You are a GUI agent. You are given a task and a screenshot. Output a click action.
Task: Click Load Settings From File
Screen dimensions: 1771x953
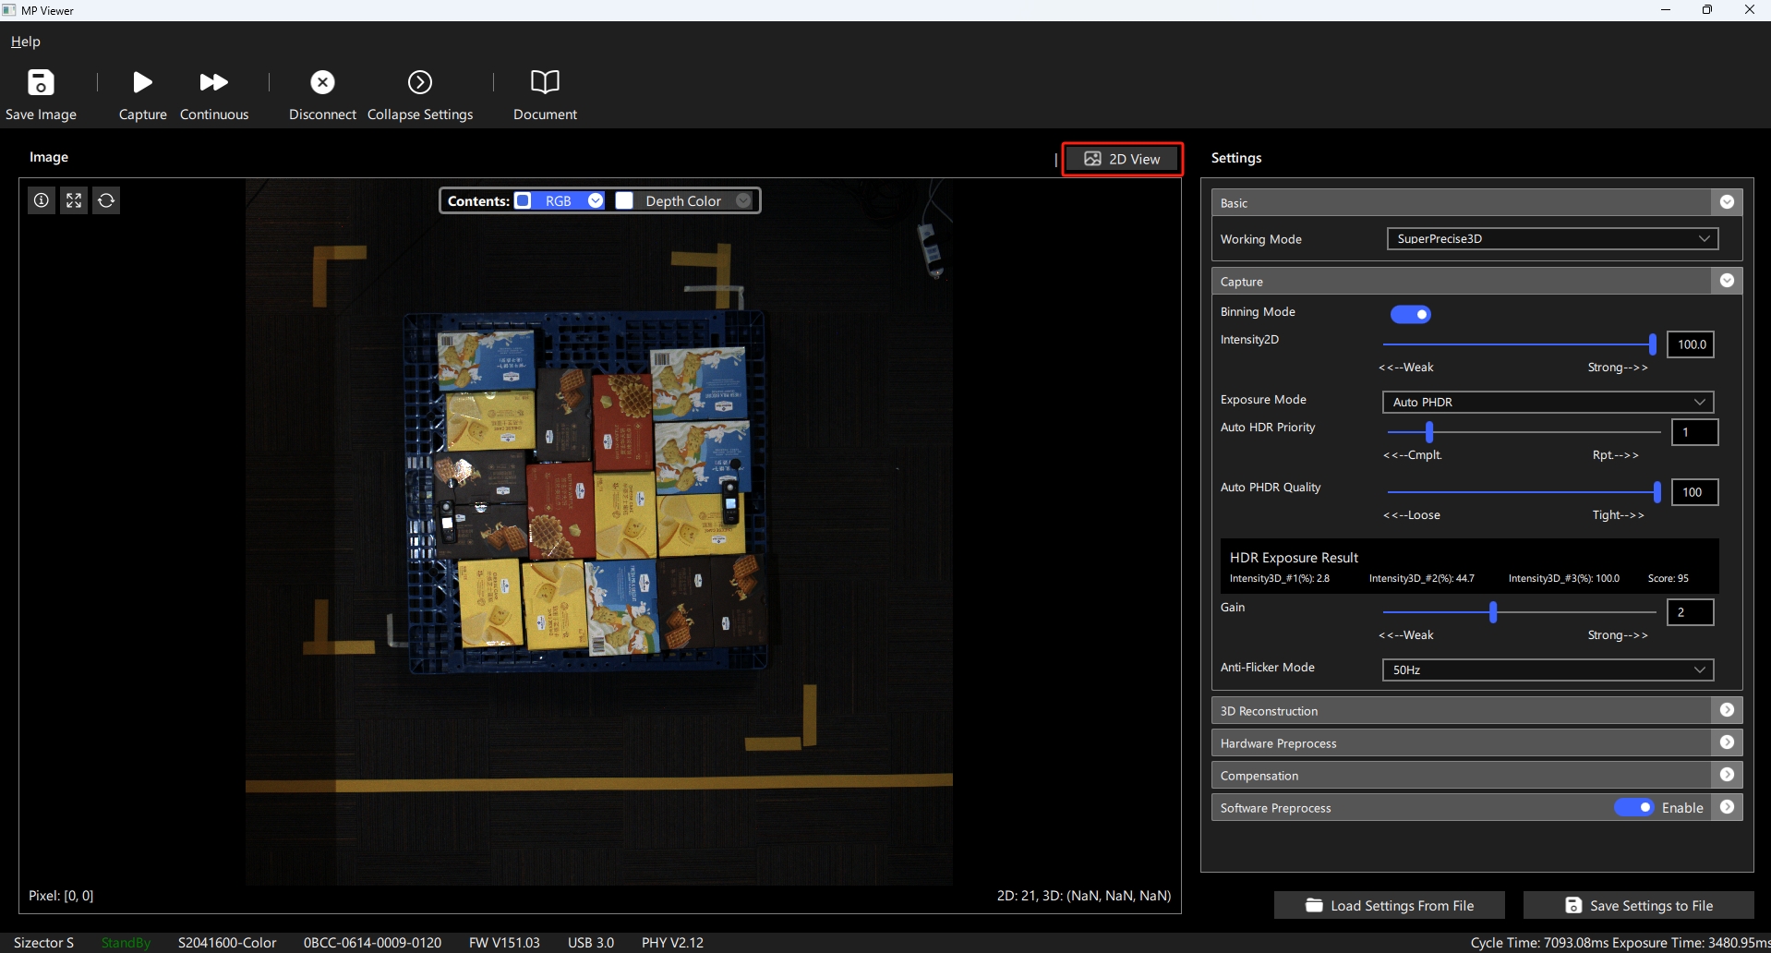(x=1390, y=905)
